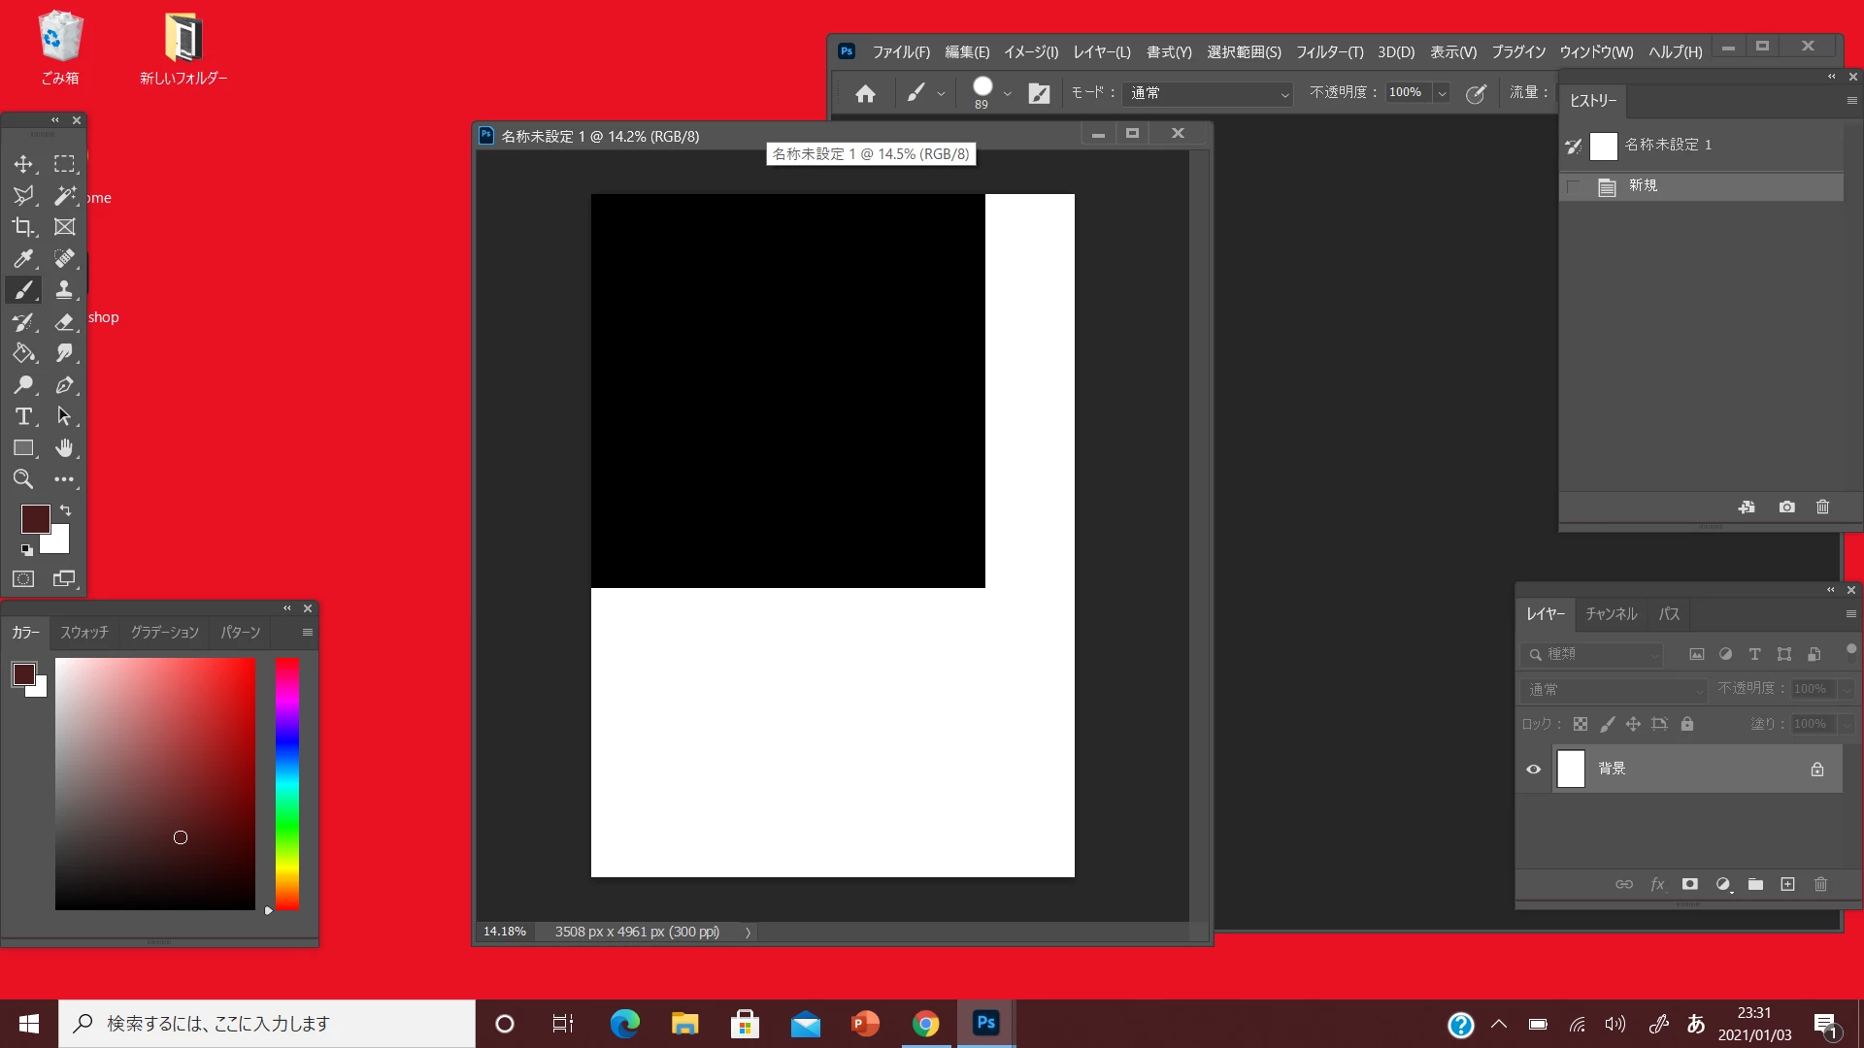Select the Zoom tool
Viewport: 1864px width, 1048px height.
23,479
